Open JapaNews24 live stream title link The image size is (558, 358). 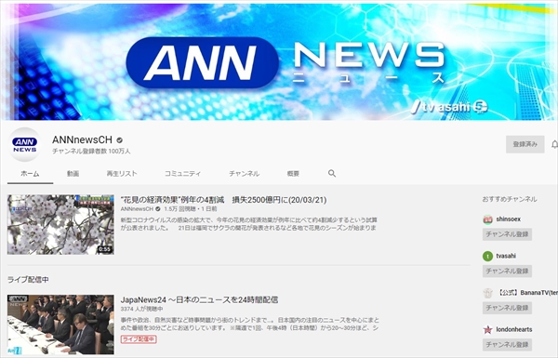click(199, 300)
